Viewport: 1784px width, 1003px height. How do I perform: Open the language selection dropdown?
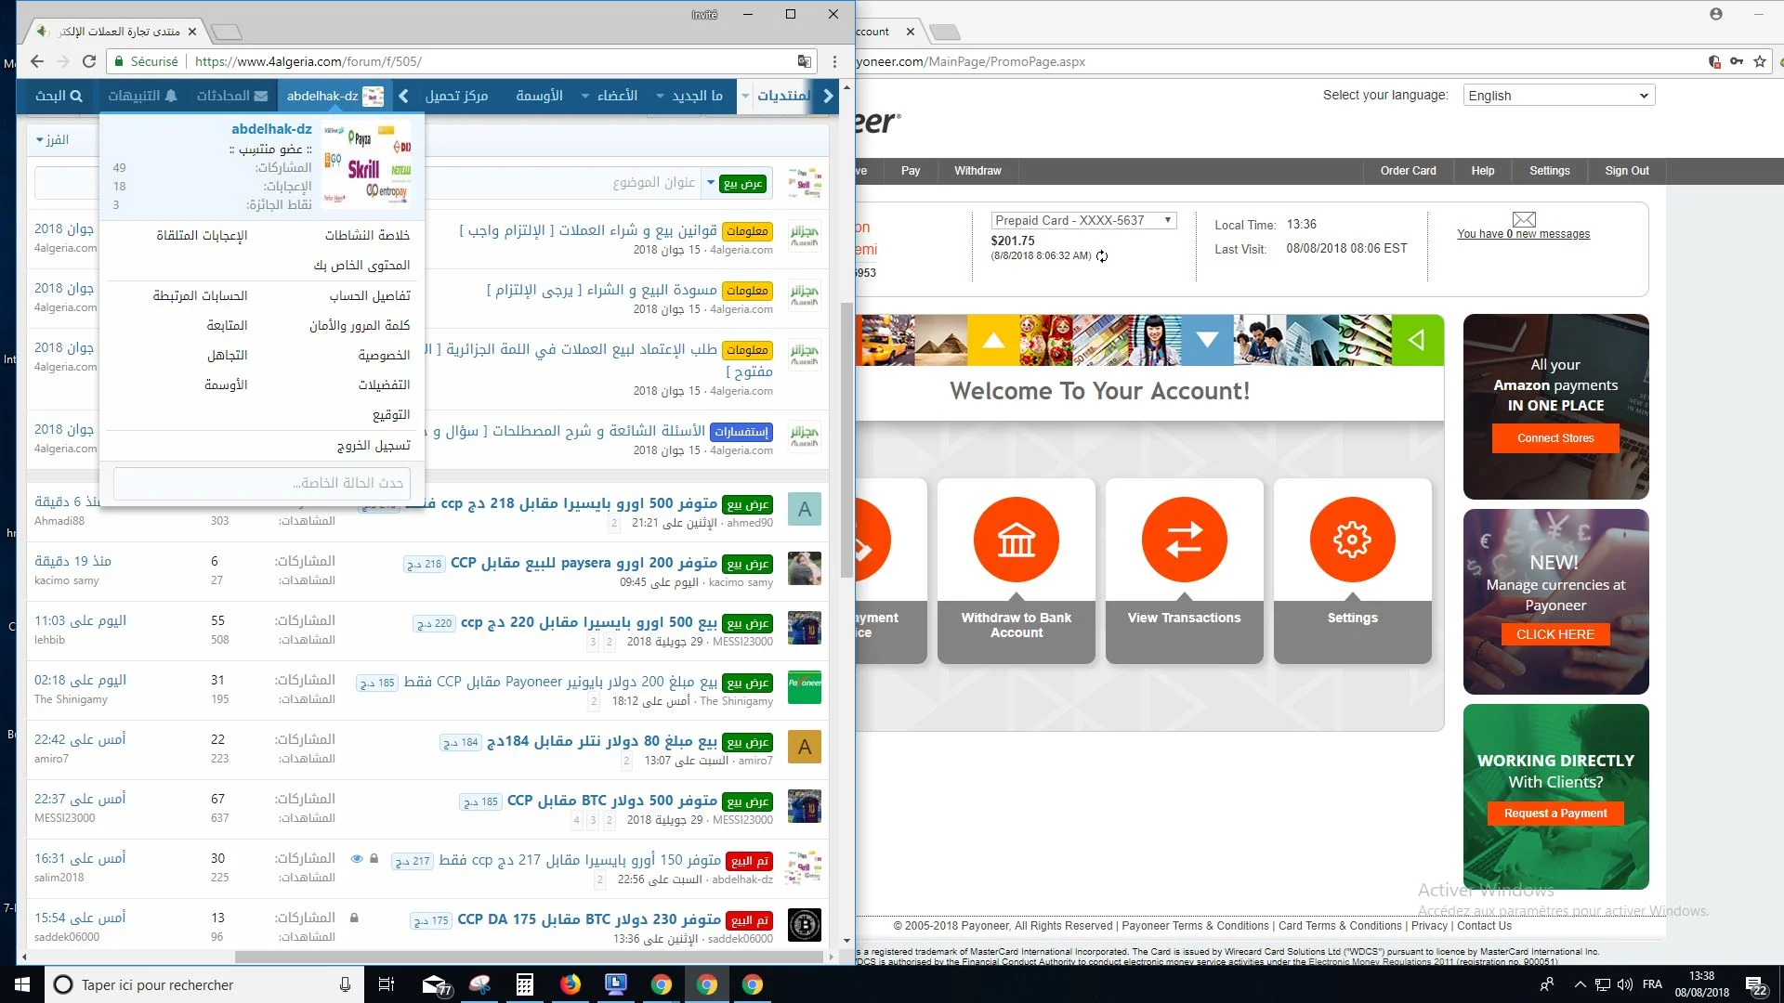(x=1558, y=96)
